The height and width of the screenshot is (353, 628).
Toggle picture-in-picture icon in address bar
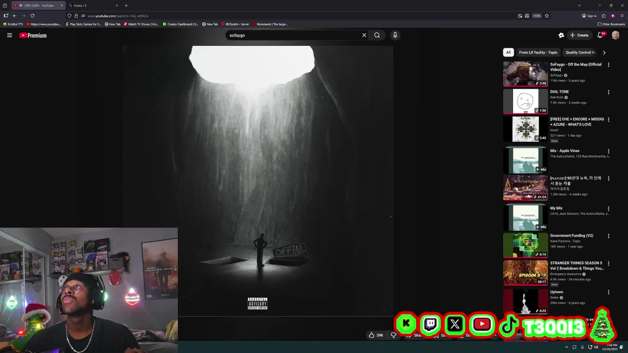[520, 16]
